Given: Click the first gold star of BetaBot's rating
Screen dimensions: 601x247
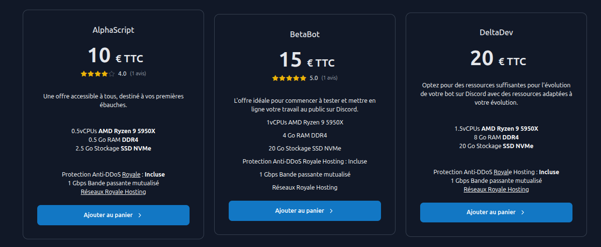Looking at the screenshot, I should point(275,78).
